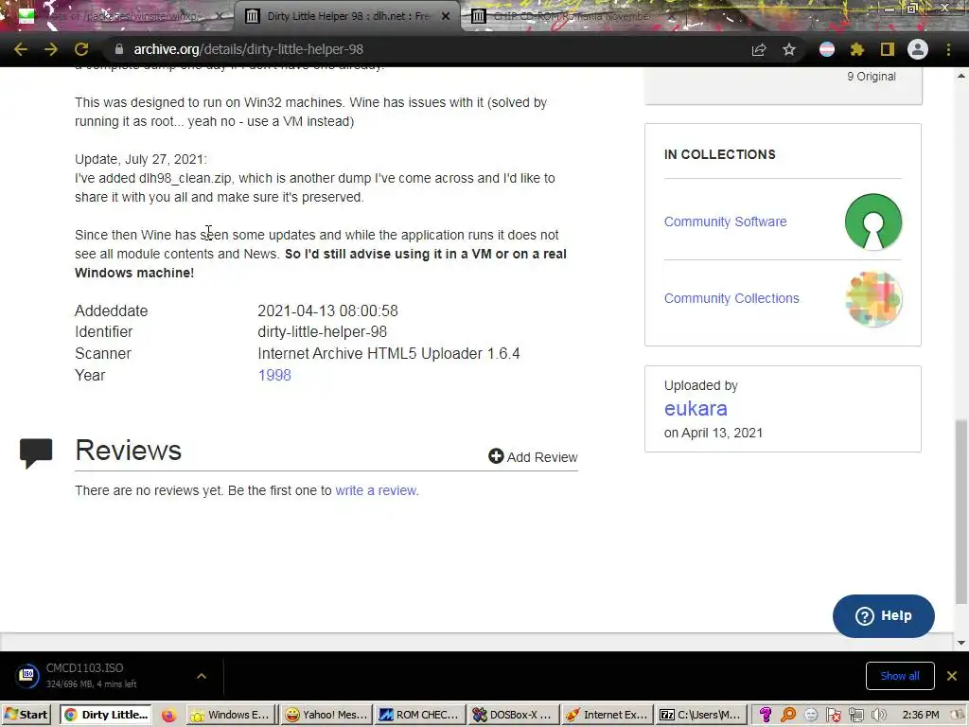This screenshot has height=727, width=969.
Task: Follow the 'write a review' link
Action: click(x=376, y=490)
